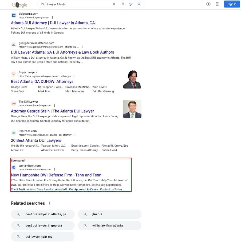Open more options for georgiacriminaldefense.com result
The image size is (241, 242).
[x=82, y=47]
